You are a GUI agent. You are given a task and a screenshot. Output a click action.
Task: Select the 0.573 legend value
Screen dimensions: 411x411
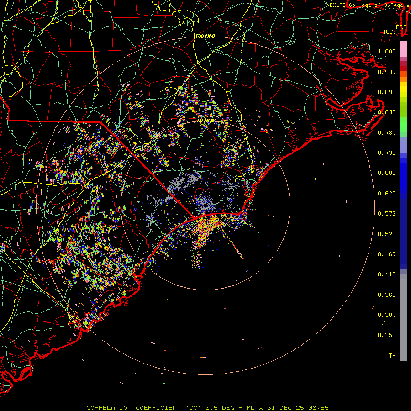click(x=387, y=214)
